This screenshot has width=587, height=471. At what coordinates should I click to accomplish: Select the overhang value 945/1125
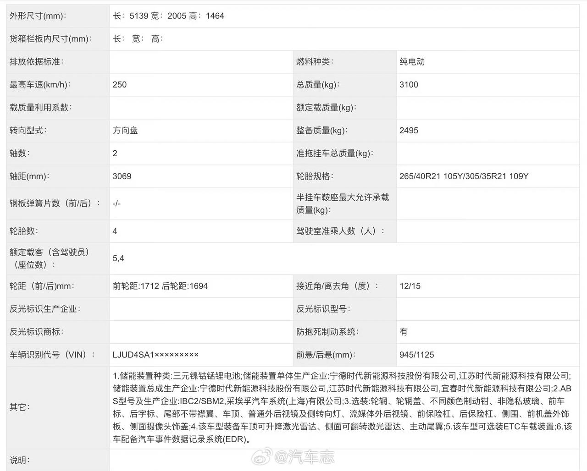click(417, 355)
